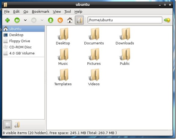Click the Downloads folder icon

click(x=125, y=34)
